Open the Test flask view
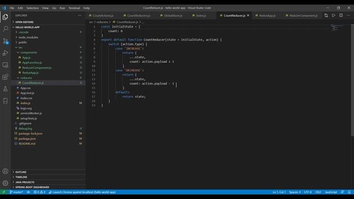This screenshot has height=199, width=354. (5, 89)
